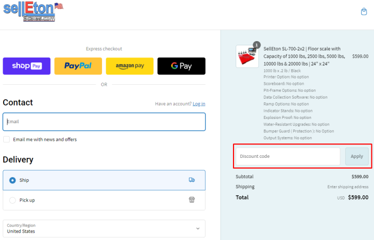Open the Log in link
Screen dimensions: 374x240
click(x=199, y=104)
